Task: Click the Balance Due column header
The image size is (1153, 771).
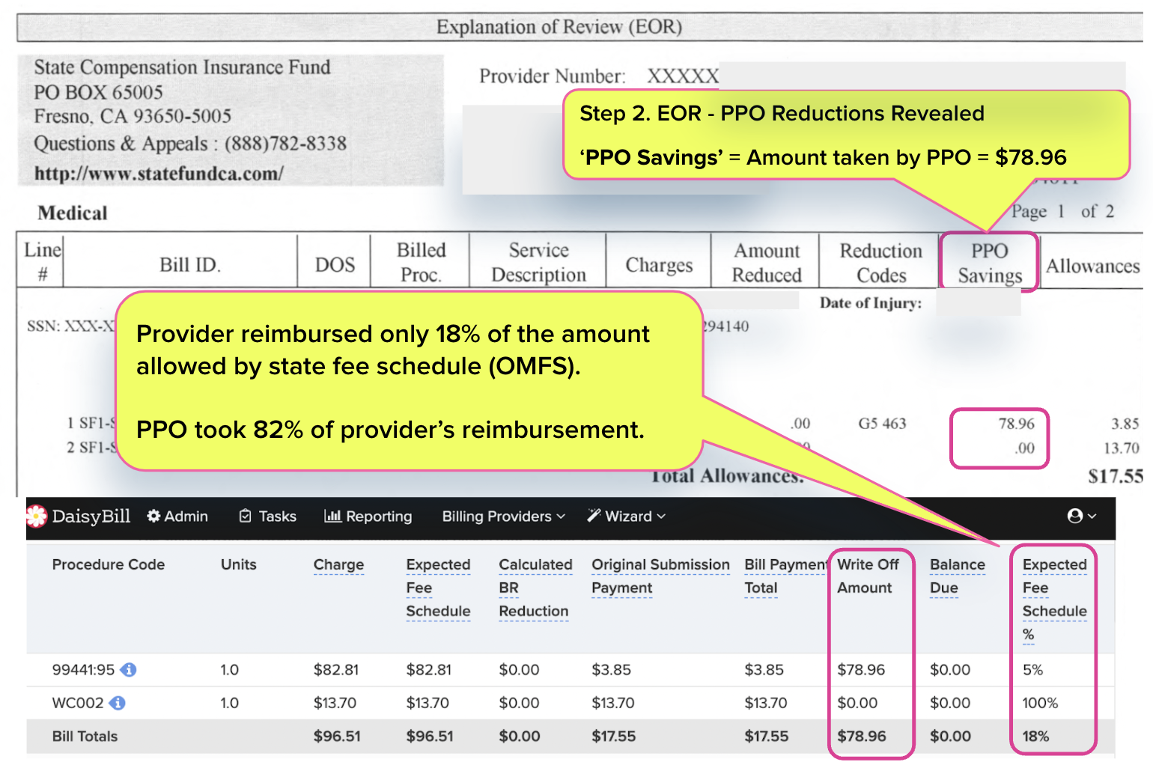Action: 958,576
